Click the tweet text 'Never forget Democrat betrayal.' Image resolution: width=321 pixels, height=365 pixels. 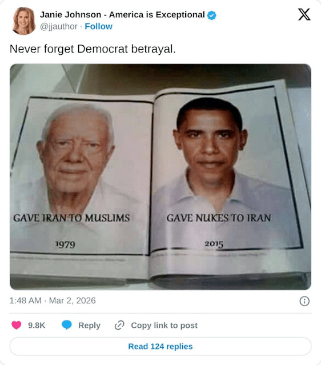(x=93, y=49)
